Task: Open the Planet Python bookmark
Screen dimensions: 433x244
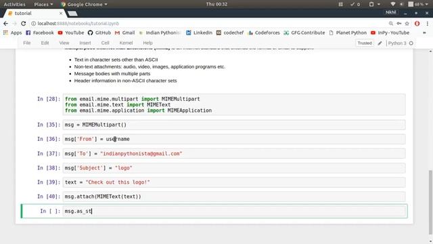Action: click(x=348, y=33)
